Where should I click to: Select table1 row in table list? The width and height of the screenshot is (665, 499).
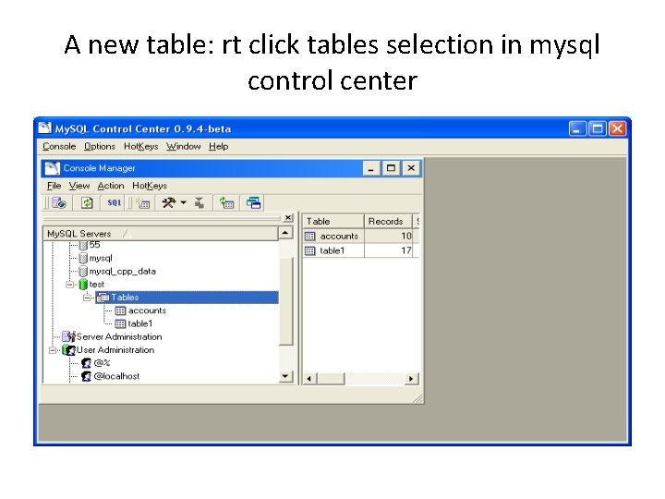tap(361, 250)
